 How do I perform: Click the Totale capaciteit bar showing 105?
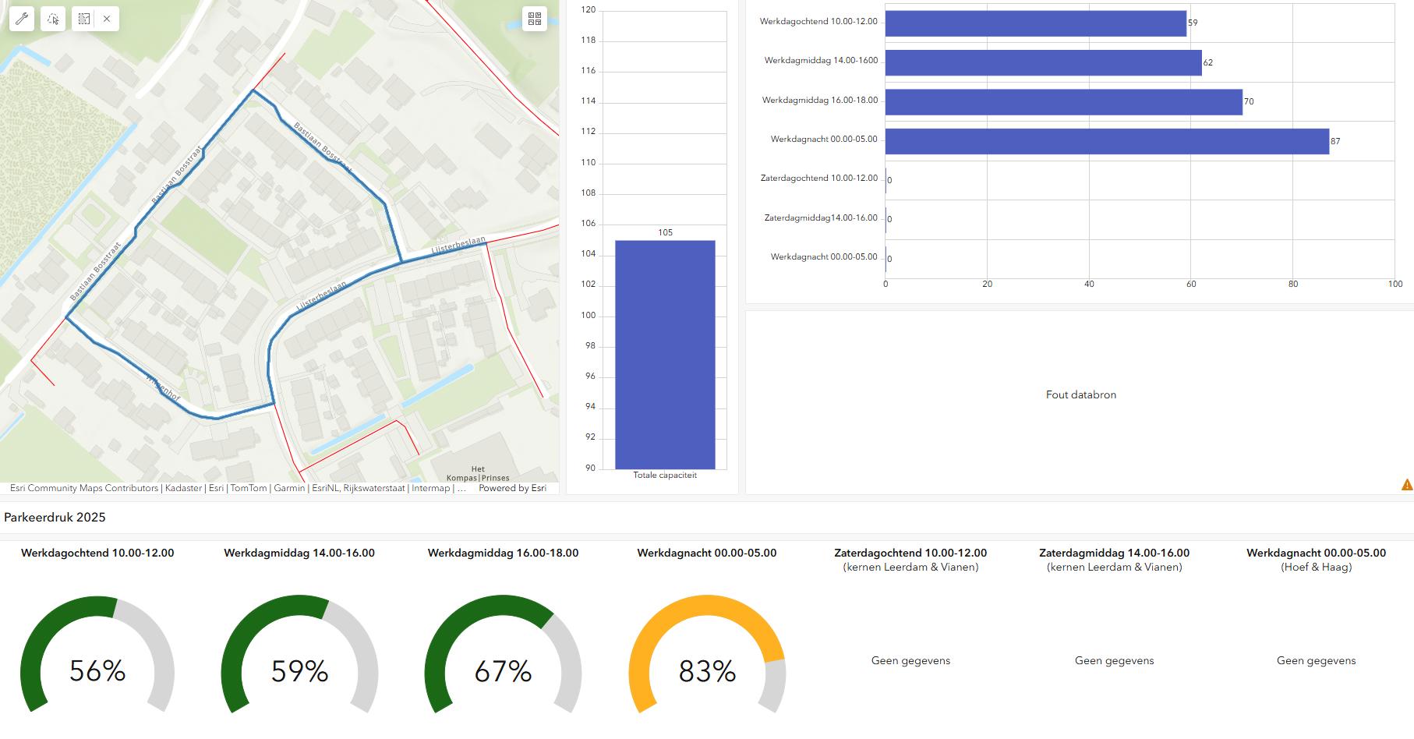click(665, 355)
